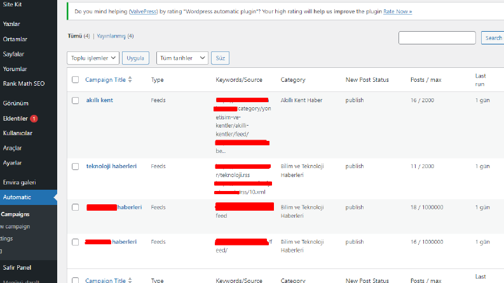The height and width of the screenshot is (283, 504).
Task: Tick the select-all checkbox in the header row
Action: coord(75,79)
